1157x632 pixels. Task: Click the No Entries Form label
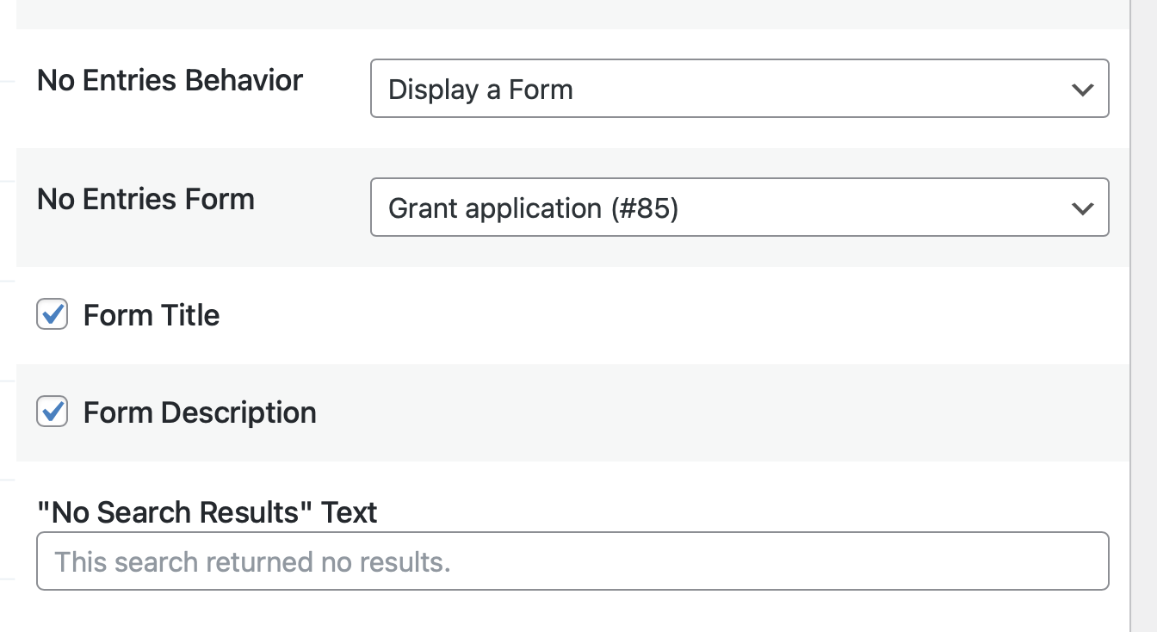(x=145, y=199)
